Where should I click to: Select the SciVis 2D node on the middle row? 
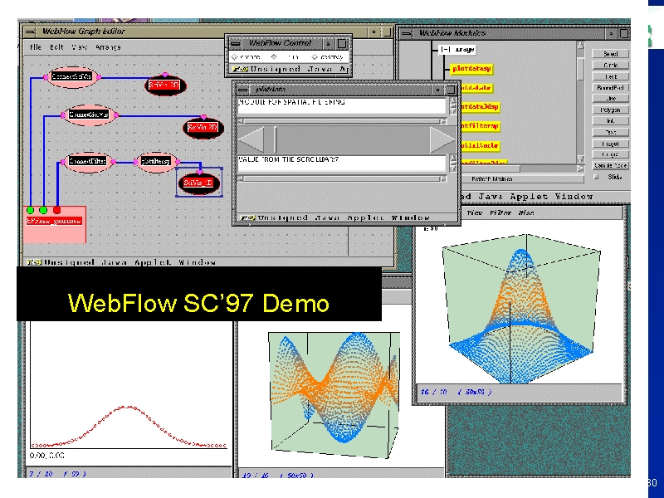coord(203,128)
